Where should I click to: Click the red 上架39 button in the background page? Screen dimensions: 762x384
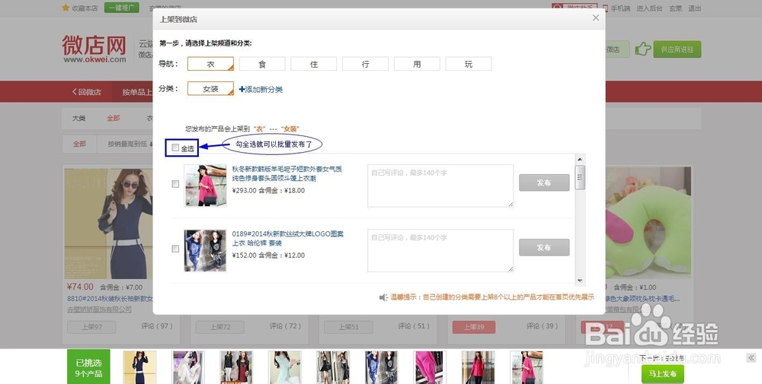[x=474, y=327]
